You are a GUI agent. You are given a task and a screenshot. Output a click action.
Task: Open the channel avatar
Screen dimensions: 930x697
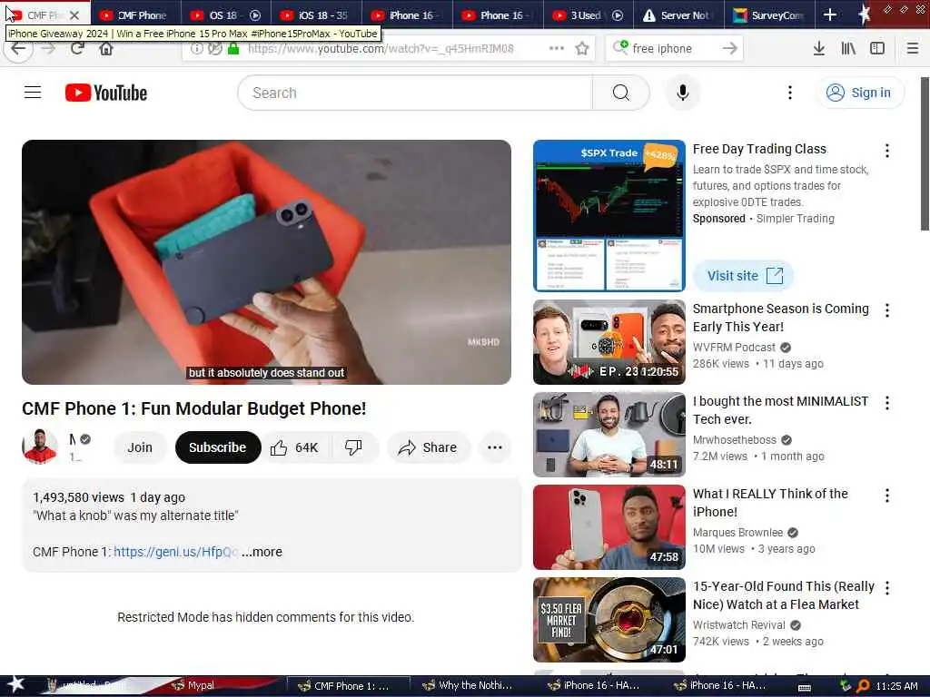[40, 446]
